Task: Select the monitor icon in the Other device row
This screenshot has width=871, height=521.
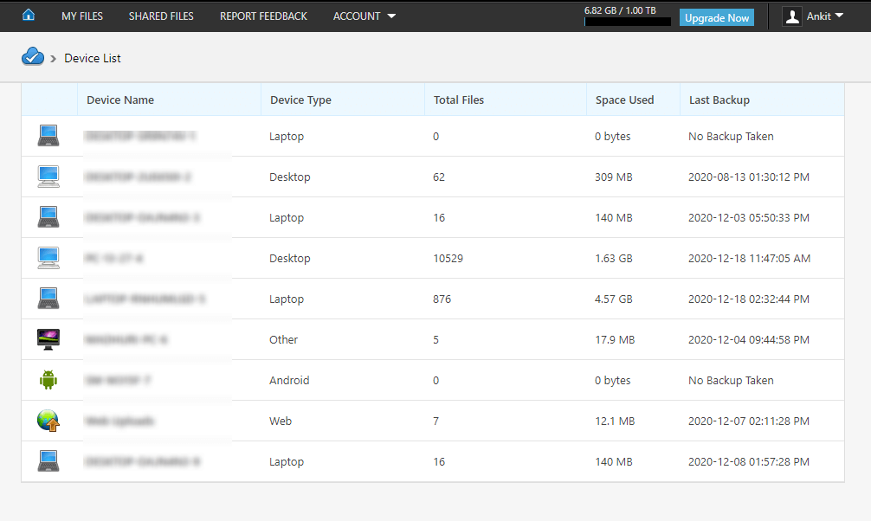Action: [48, 339]
